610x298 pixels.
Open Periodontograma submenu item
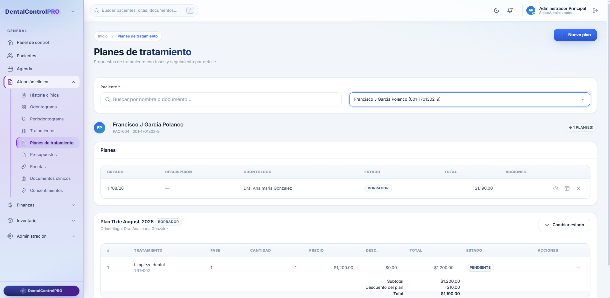pyautogui.click(x=48, y=119)
